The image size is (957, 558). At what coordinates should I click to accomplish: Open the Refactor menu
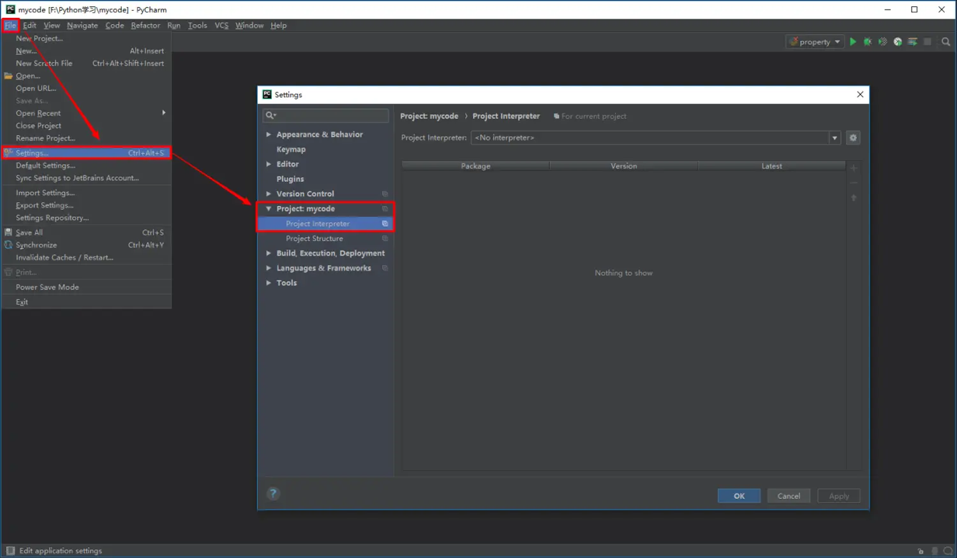[145, 26]
